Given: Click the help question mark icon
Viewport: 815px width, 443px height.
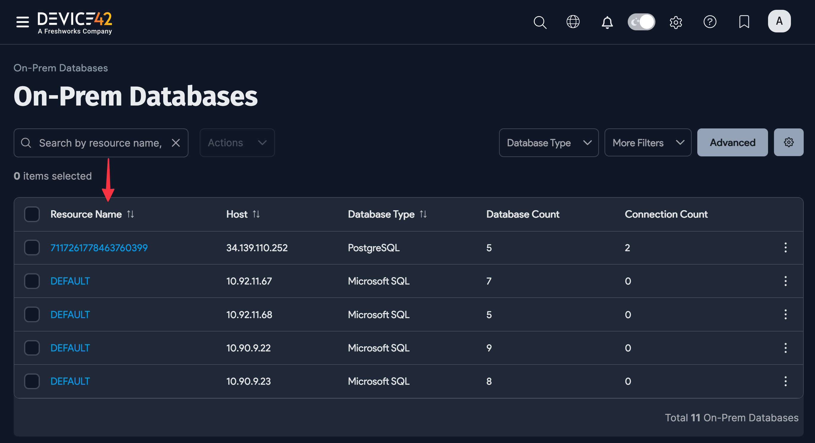Looking at the screenshot, I should tap(710, 22).
